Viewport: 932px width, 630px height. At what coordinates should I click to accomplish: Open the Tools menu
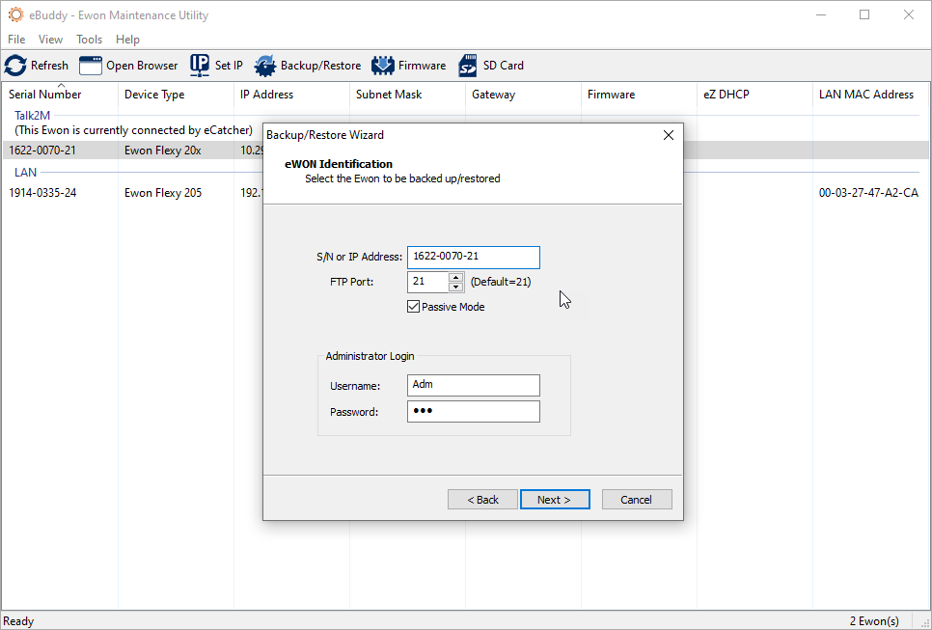(90, 40)
